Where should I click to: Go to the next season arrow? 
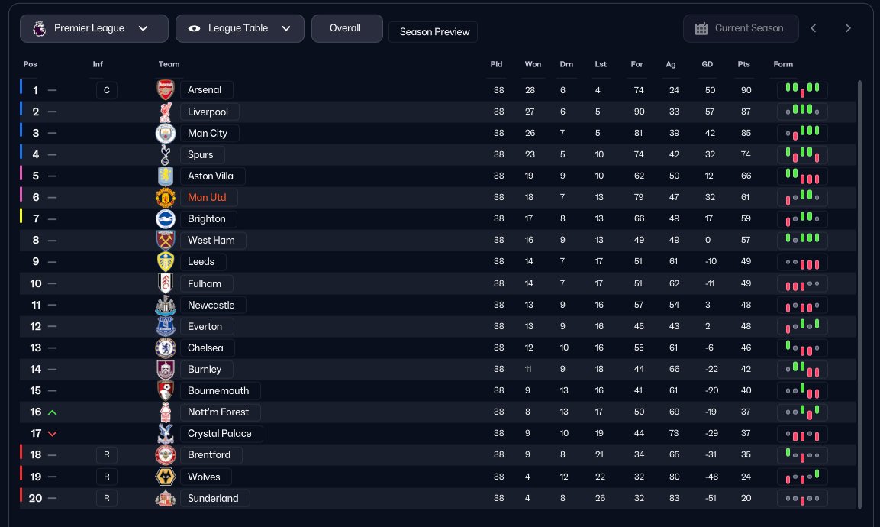point(848,29)
